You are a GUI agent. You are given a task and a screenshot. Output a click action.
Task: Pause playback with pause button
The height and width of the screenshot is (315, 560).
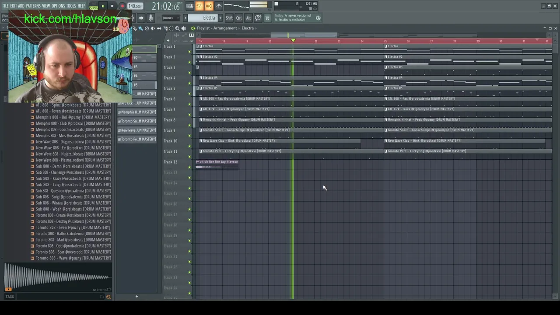tap(103, 6)
